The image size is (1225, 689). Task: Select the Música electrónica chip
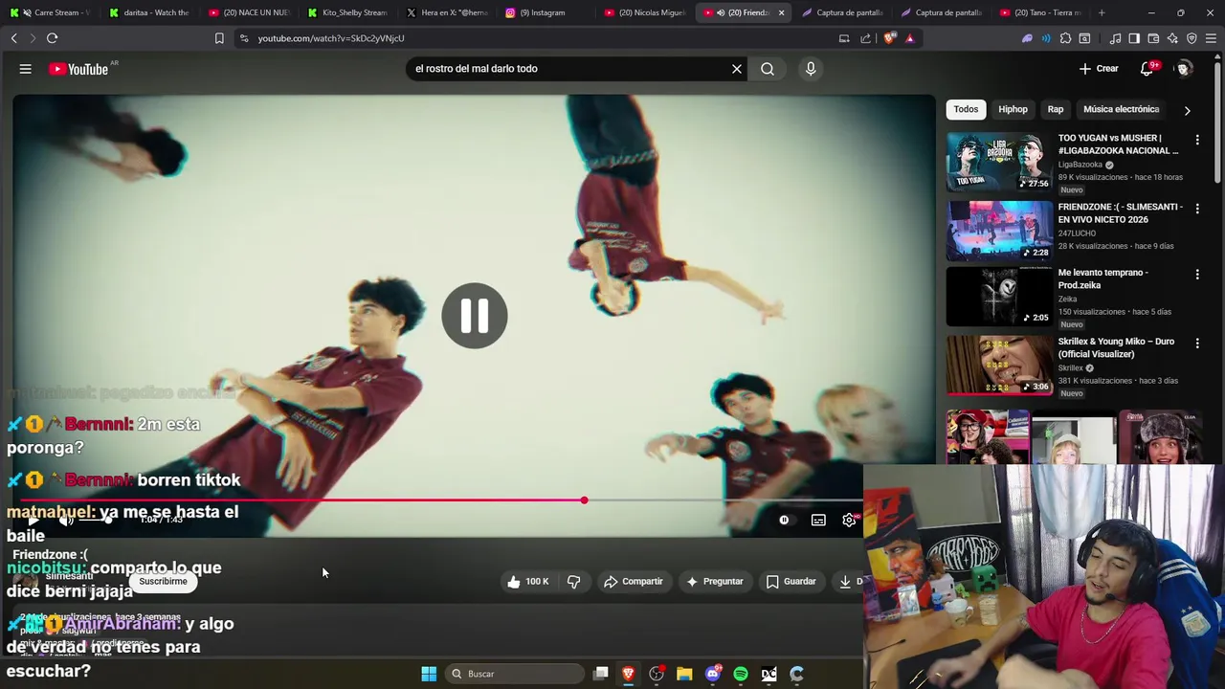(1121, 109)
